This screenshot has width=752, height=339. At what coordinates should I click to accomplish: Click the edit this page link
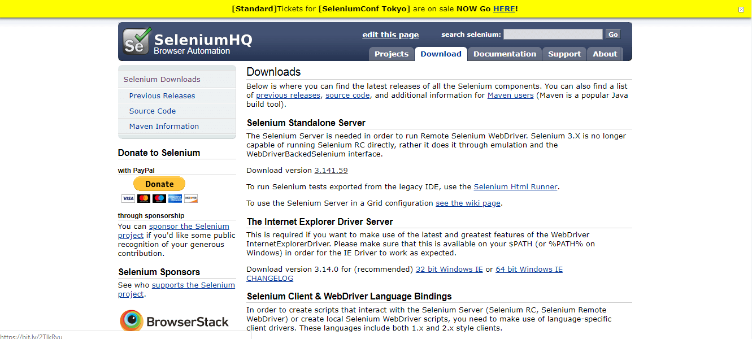[x=390, y=34]
